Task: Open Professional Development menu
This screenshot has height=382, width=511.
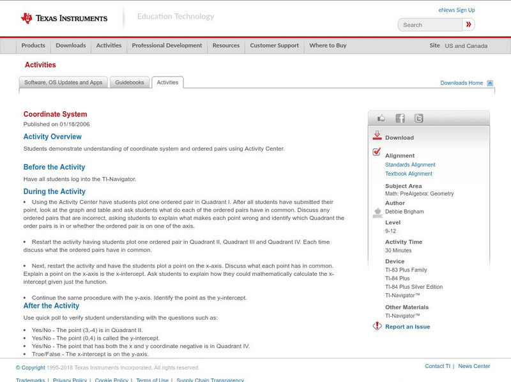Action: click(x=167, y=45)
